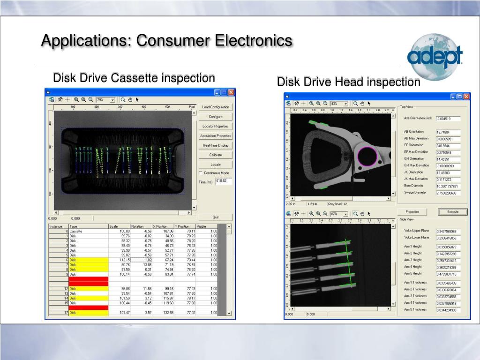
Task: Click the Calibrate button
Action: point(216,155)
